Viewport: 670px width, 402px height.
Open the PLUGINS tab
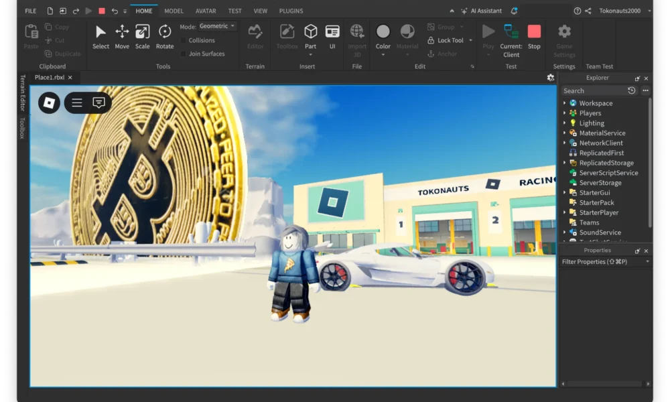[x=291, y=11]
